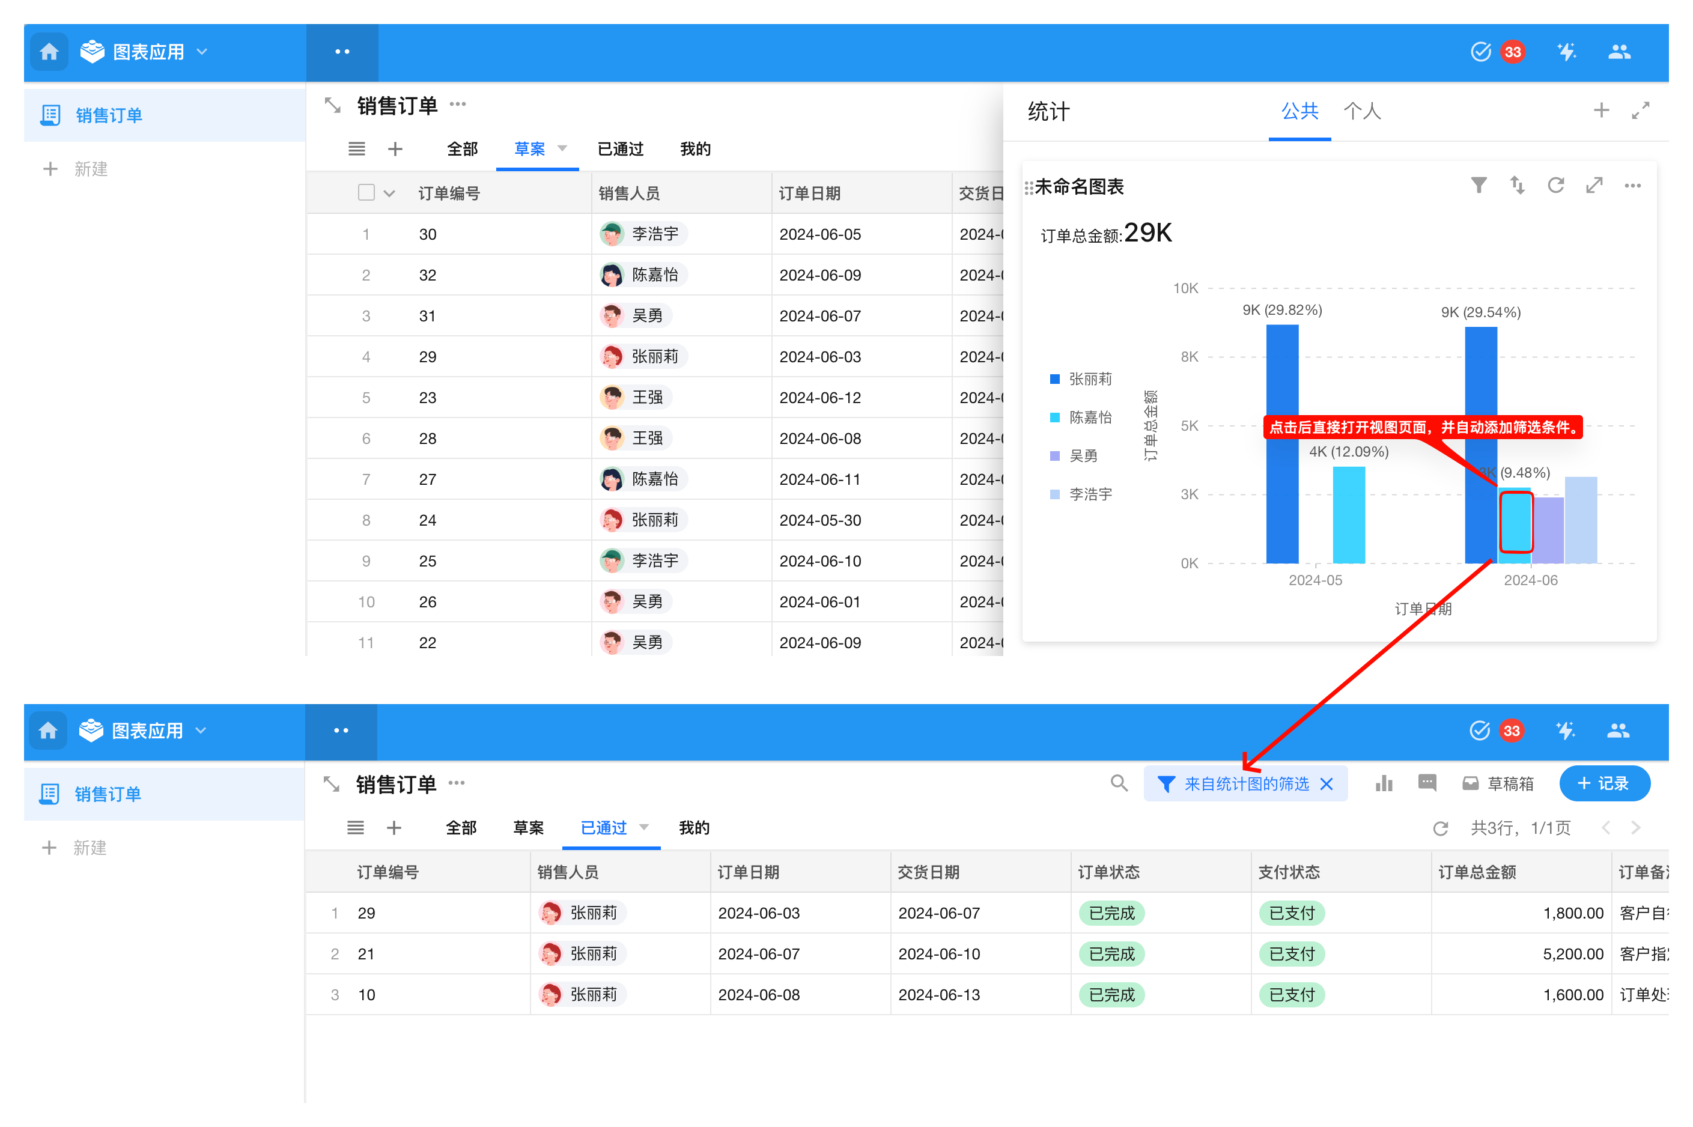
Task: Open the 草案 view dropdown arrow
Action: 563,149
